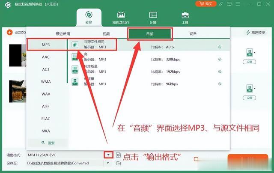This screenshot has width=274, height=173.
Task: Click the key registration icon
Action: 221,4
